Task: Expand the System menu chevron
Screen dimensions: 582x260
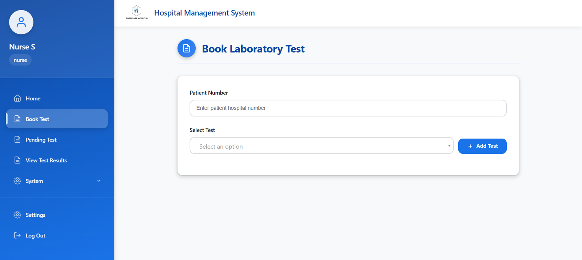Action: pos(99,181)
